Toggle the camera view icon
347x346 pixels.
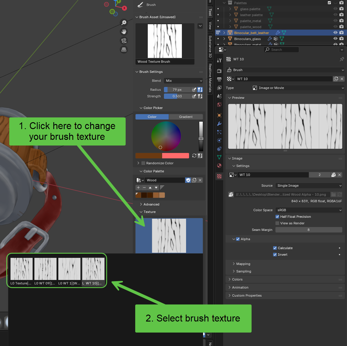124,41
